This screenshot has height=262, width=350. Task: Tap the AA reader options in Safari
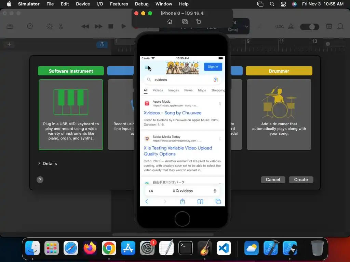pos(151,191)
